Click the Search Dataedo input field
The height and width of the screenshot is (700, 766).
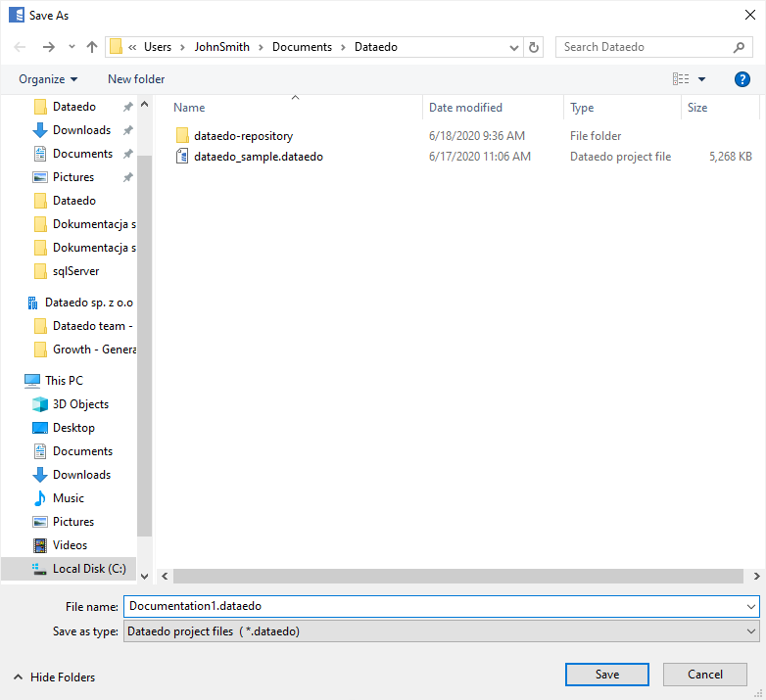coord(642,47)
